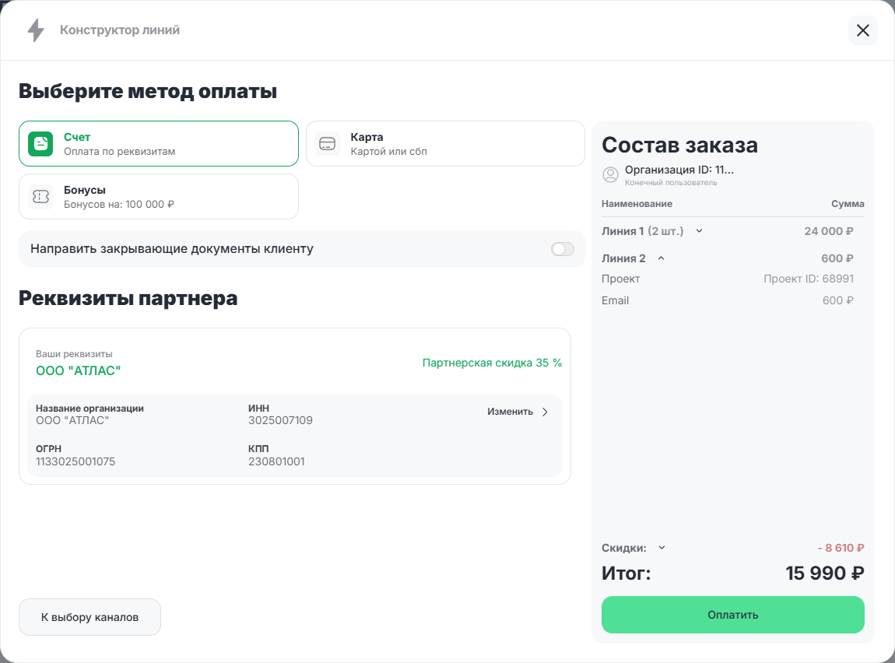The image size is (895, 663).
Task: Collapse the Линия 2 order row
Action: point(661,258)
